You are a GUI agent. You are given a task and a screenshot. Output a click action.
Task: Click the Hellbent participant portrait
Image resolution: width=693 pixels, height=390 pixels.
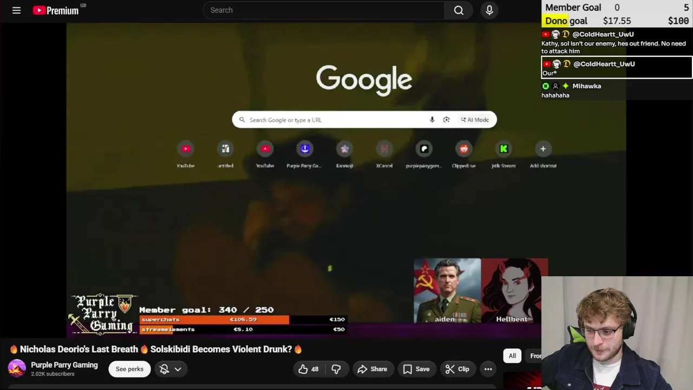point(514,291)
